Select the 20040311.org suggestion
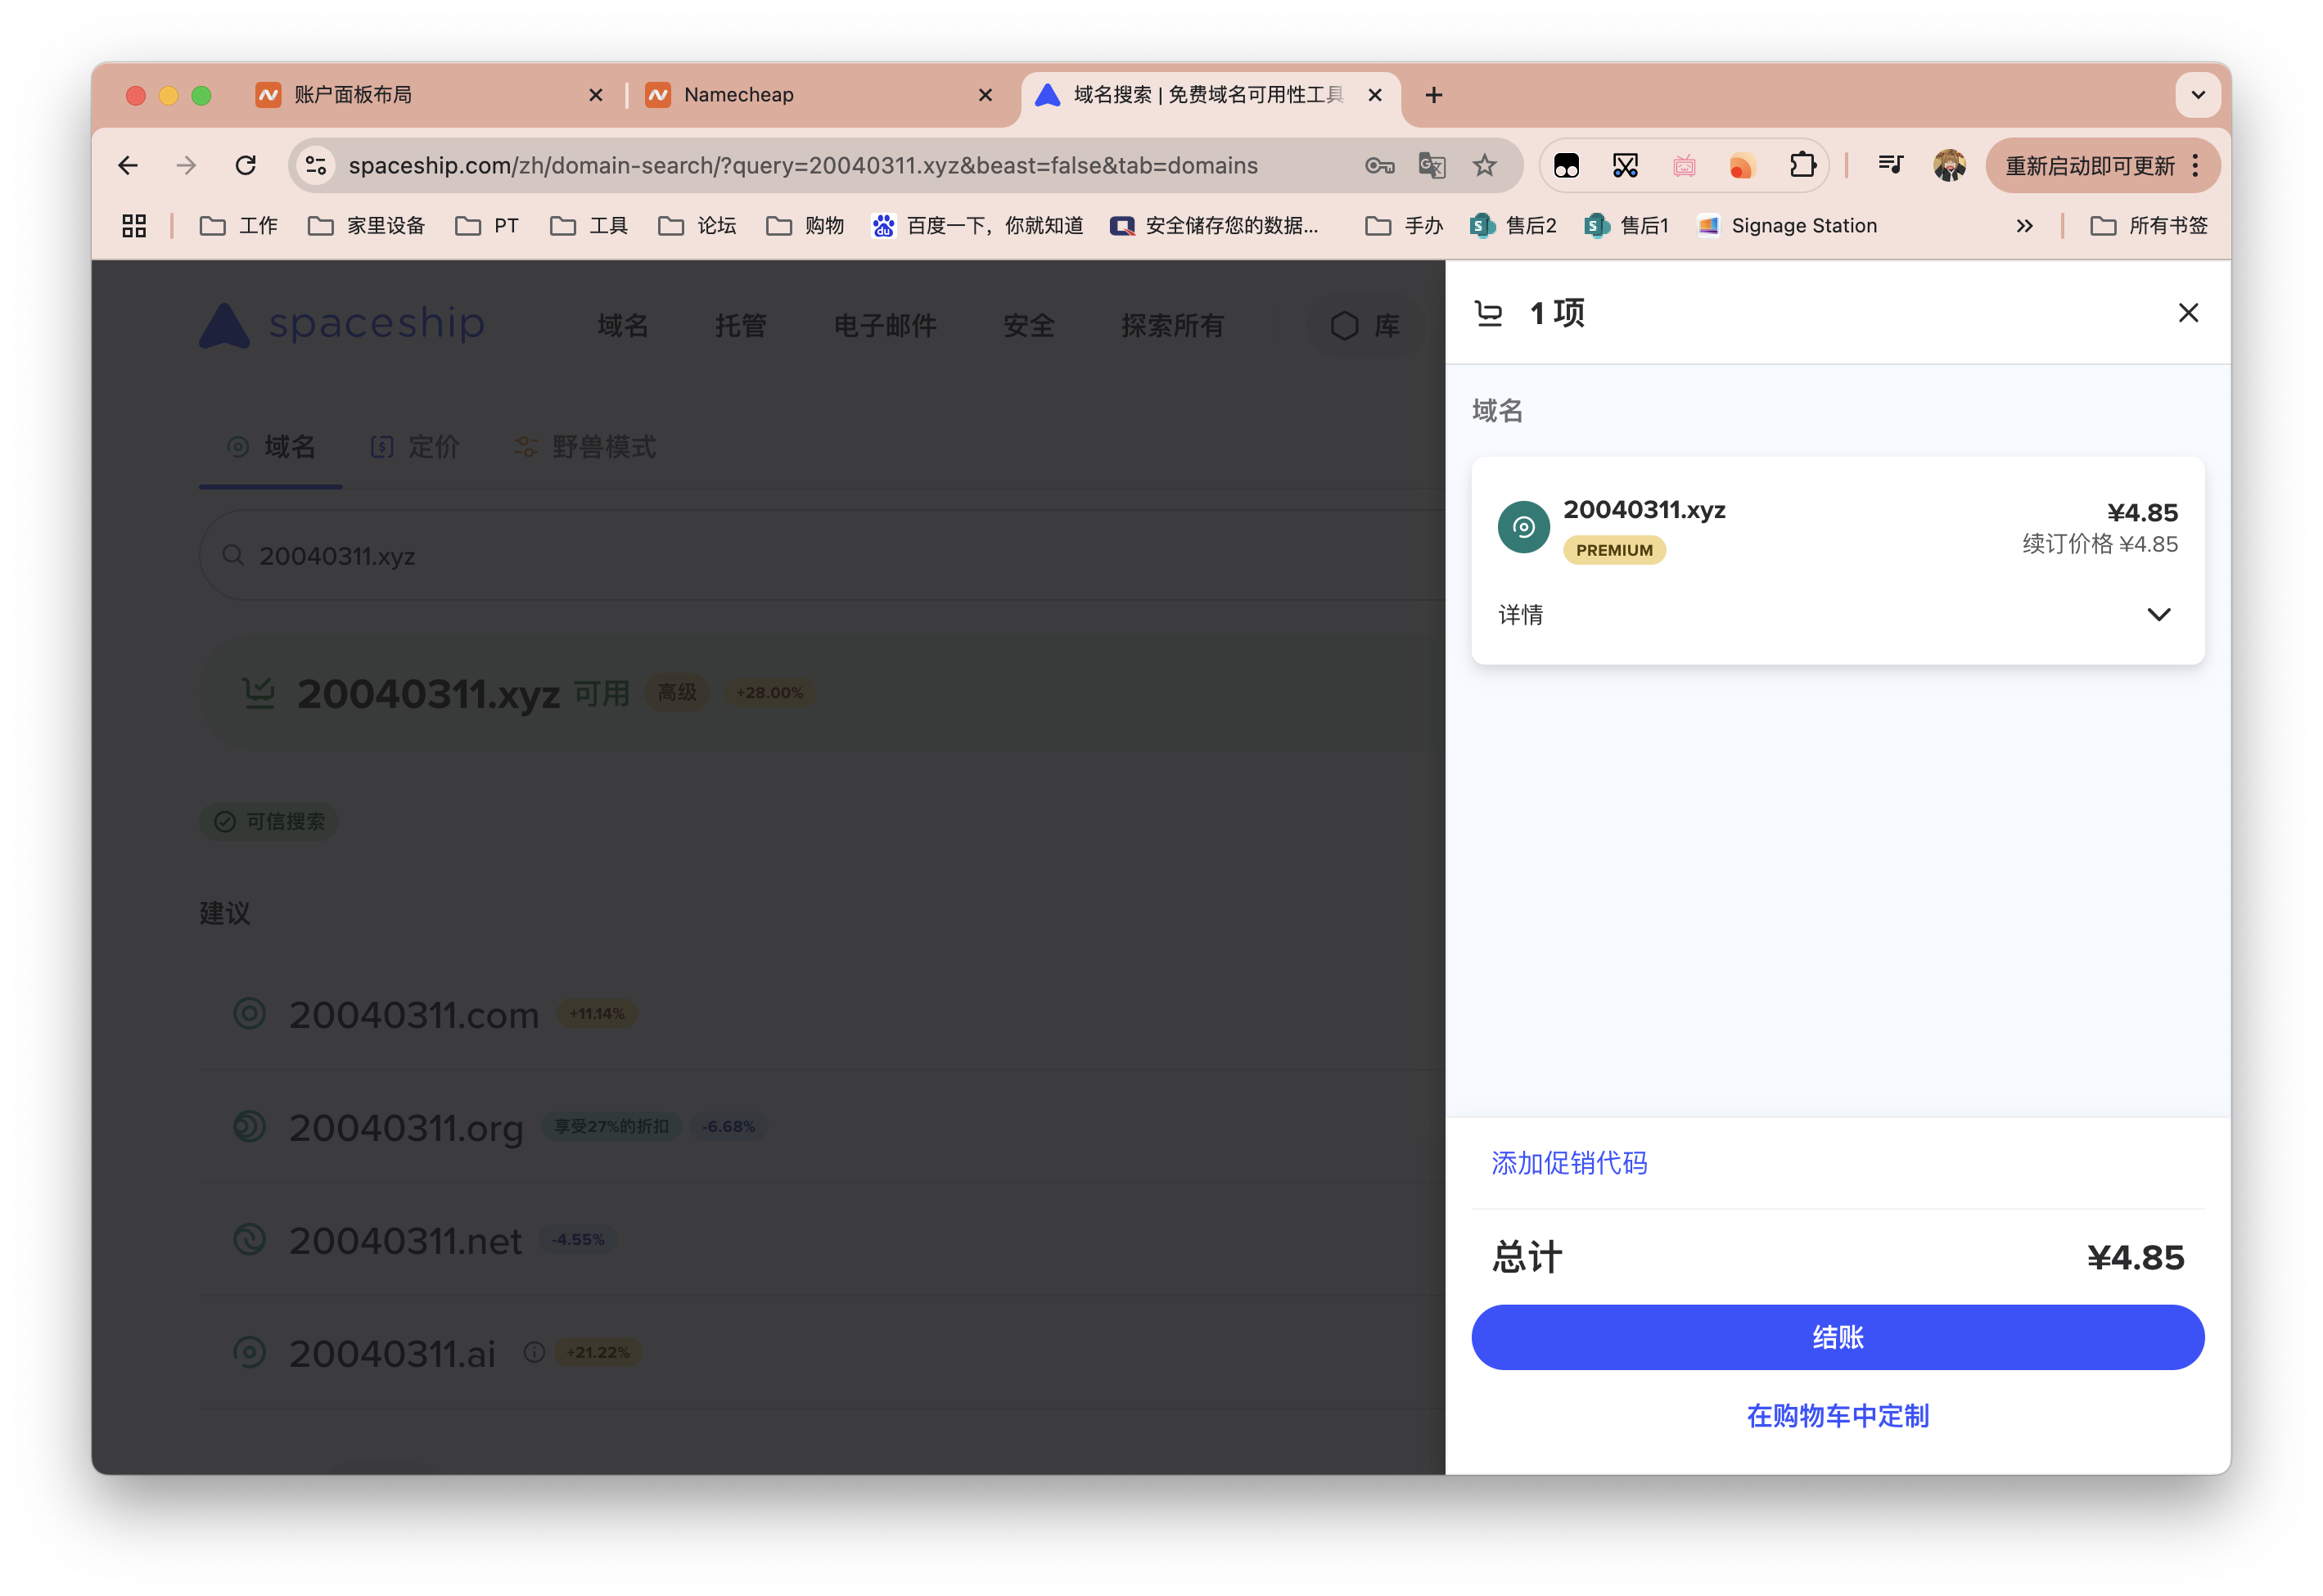Screen dimensions: 2323x1596 pyautogui.click(x=406, y=1128)
